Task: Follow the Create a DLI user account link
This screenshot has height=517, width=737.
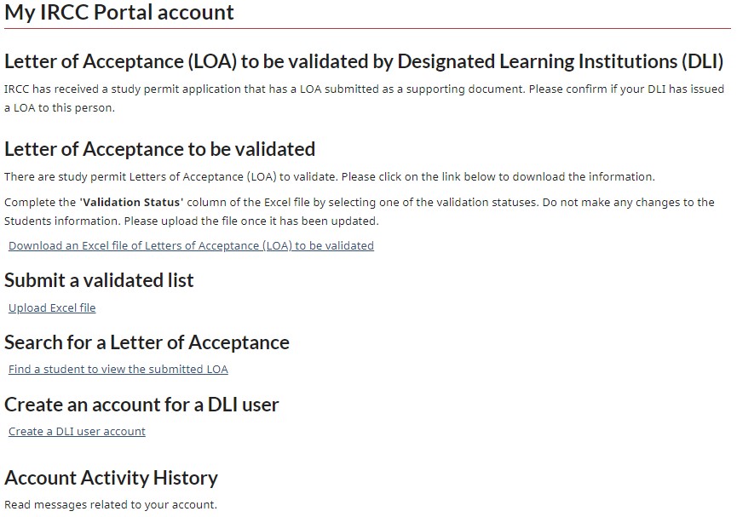Action: 77,431
